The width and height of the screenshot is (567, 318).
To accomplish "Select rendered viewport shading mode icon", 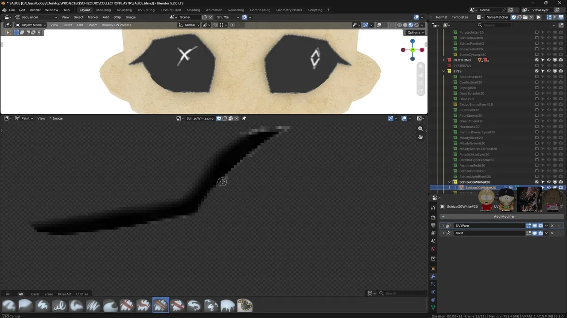I will (417, 25).
